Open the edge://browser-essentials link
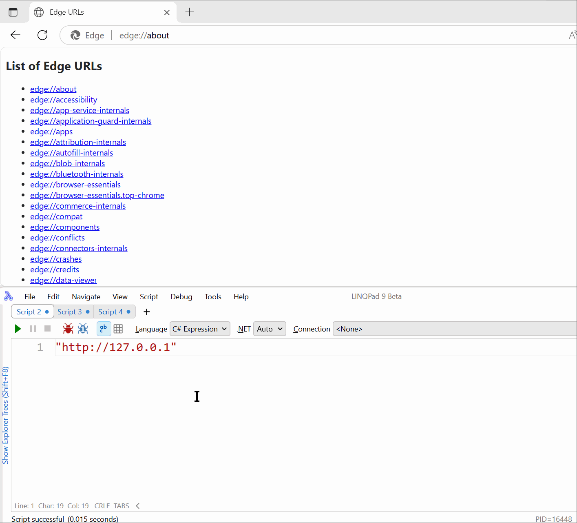The image size is (577, 523). [75, 185]
